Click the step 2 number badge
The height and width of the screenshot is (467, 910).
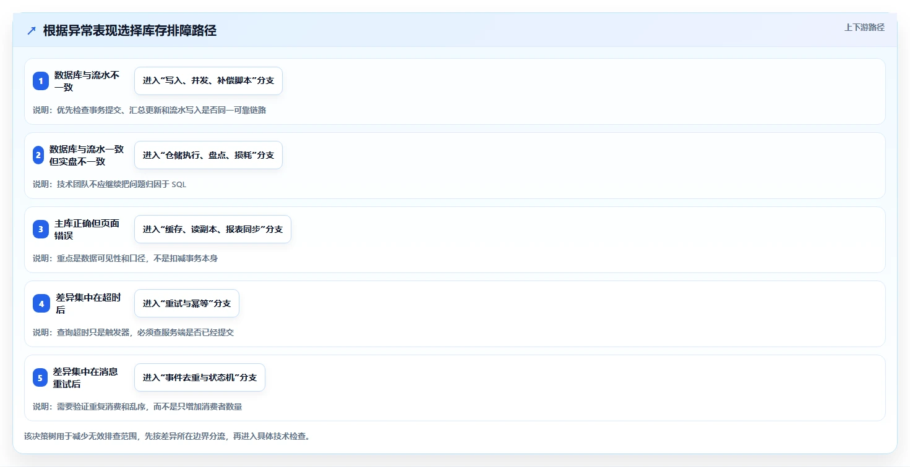38,155
